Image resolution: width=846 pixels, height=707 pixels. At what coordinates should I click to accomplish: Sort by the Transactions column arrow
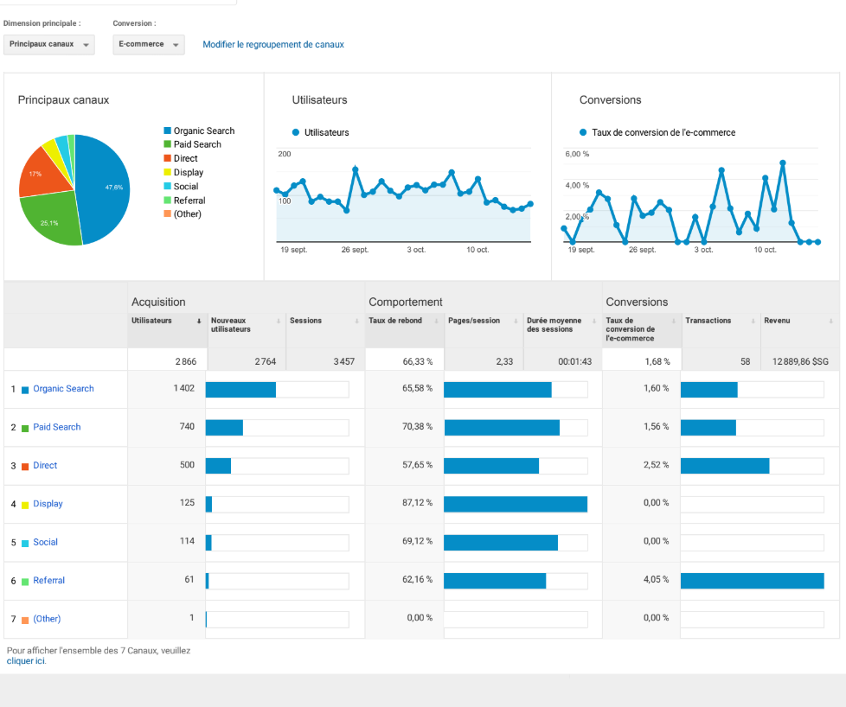753,321
